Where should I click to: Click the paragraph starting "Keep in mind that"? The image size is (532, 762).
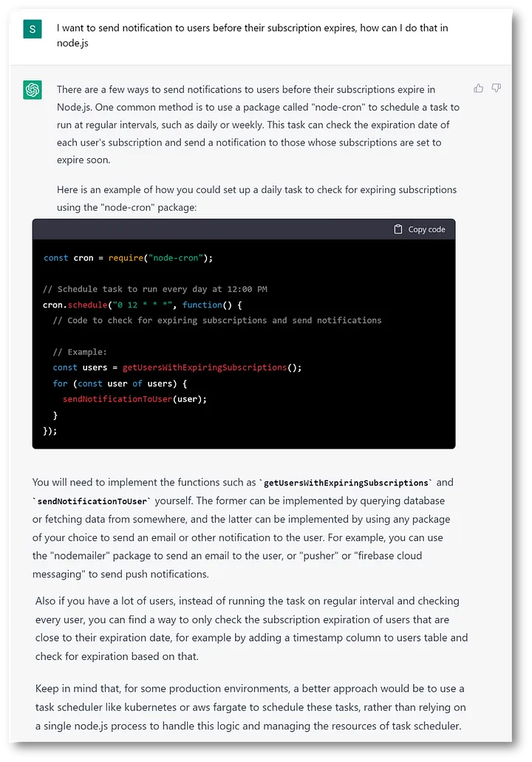pos(250,707)
